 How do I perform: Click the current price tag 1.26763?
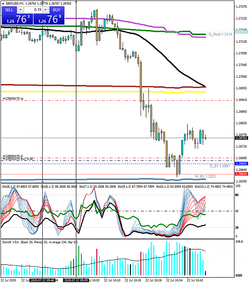click(x=241, y=138)
